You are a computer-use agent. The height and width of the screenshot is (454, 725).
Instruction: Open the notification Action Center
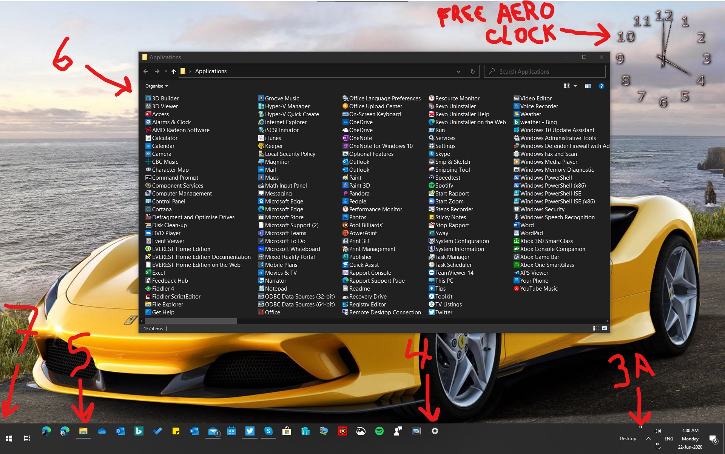coord(713,439)
